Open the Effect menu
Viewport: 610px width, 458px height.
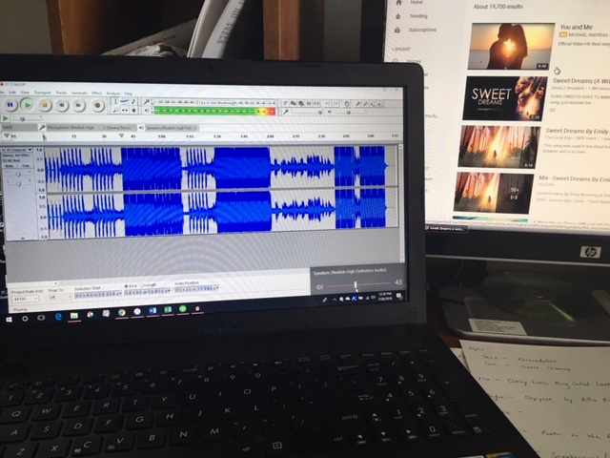(x=96, y=93)
